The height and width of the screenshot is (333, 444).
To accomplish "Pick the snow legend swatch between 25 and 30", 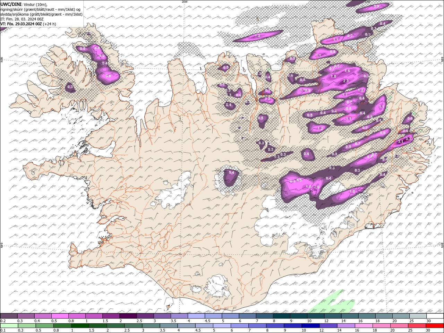I will pyautogui.click(x=418, y=316).
